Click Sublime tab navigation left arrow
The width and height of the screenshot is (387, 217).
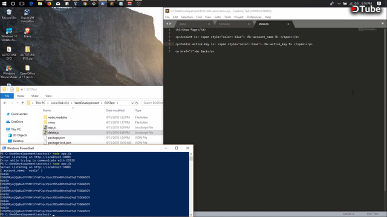(167, 24)
